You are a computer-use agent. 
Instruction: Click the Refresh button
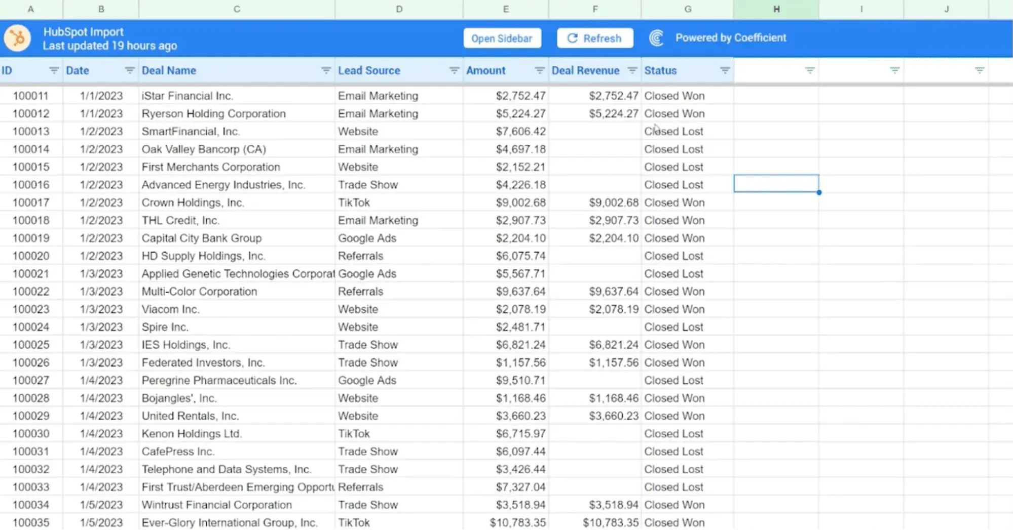(x=595, y=38)
